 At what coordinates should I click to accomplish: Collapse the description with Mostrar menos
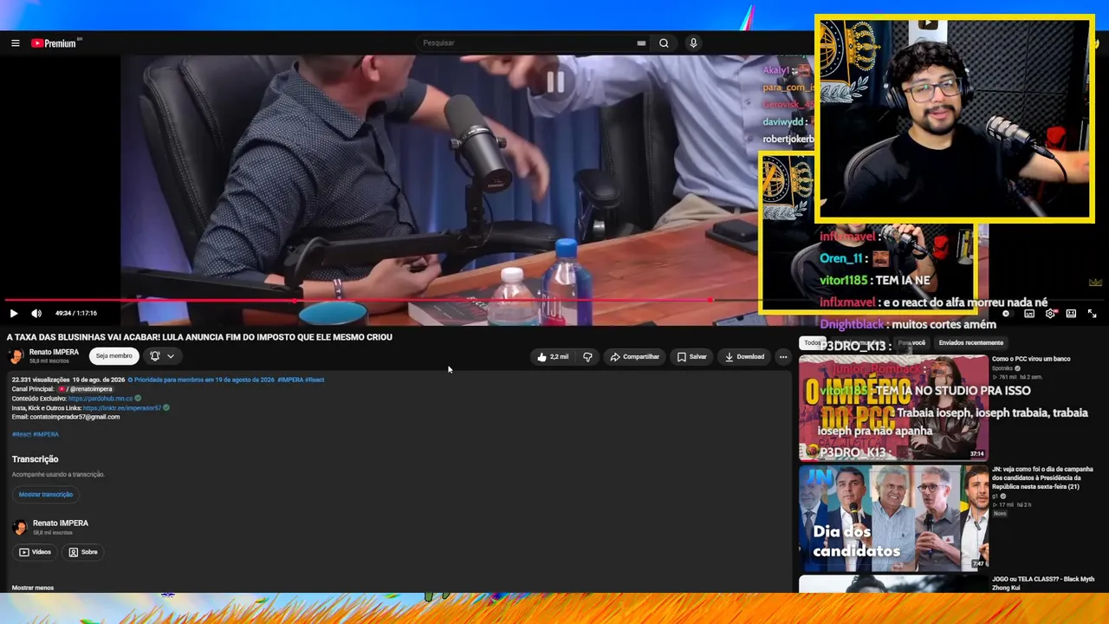click(33, 588)
